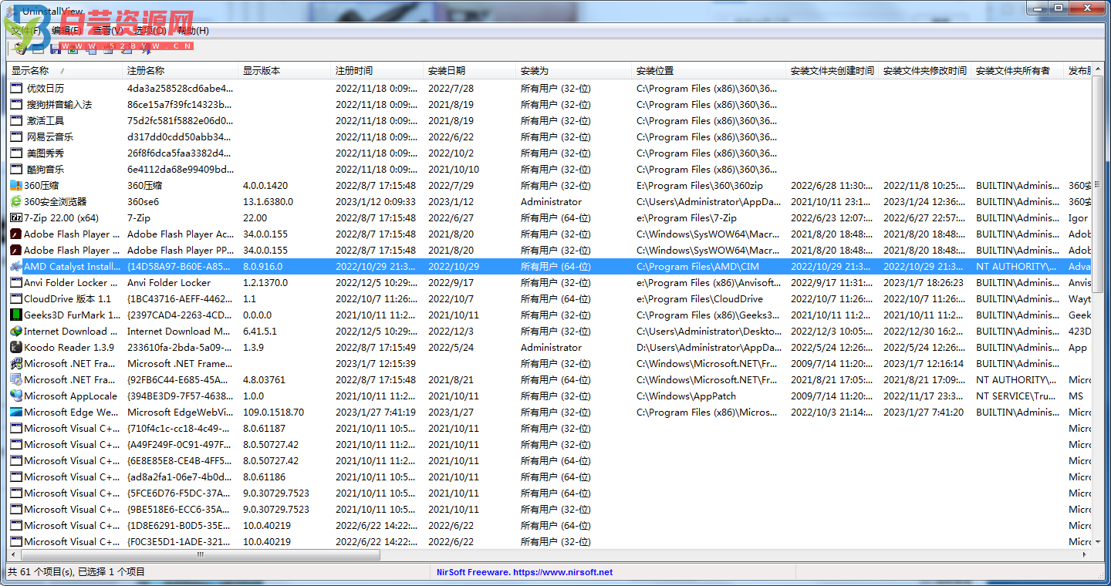Click install date cell 2022/5/24
This screenshot has height=586, width=1111.
[x=451, y=347]
